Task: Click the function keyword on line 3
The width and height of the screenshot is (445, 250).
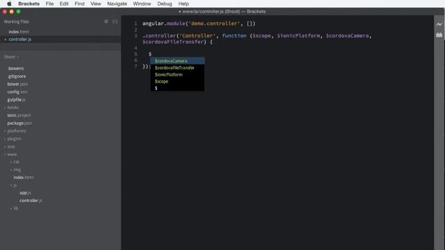Action: [234, 35]
